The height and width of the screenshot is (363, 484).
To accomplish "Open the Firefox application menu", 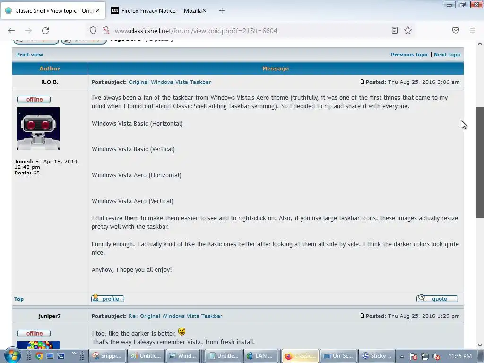I will pos(473,30).
